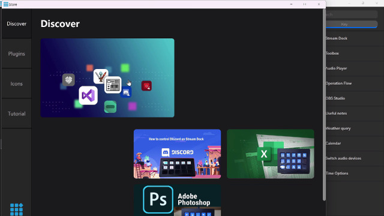Open the Excel tutorial card
Screen dimensions: 384x216
271,154
